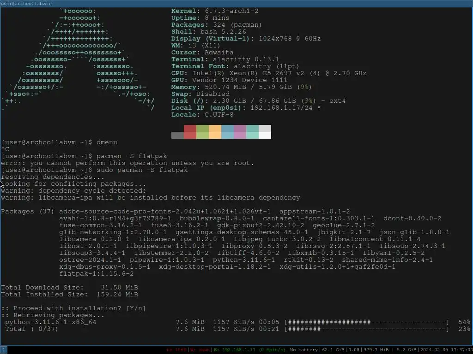Click the "Terminal Font: alacritty (11pt)" line
This screenshot has width=473, height=354.
coord(235,66)
